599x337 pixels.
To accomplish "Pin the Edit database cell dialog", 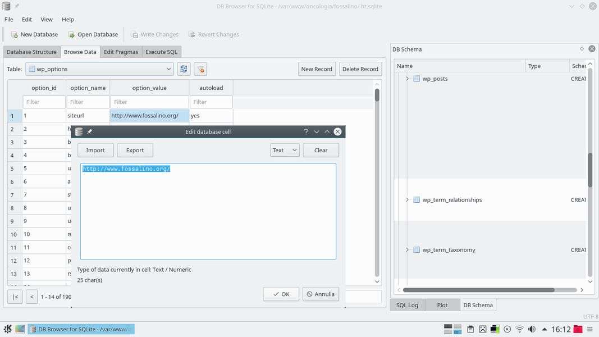I will tap(90, 131).
